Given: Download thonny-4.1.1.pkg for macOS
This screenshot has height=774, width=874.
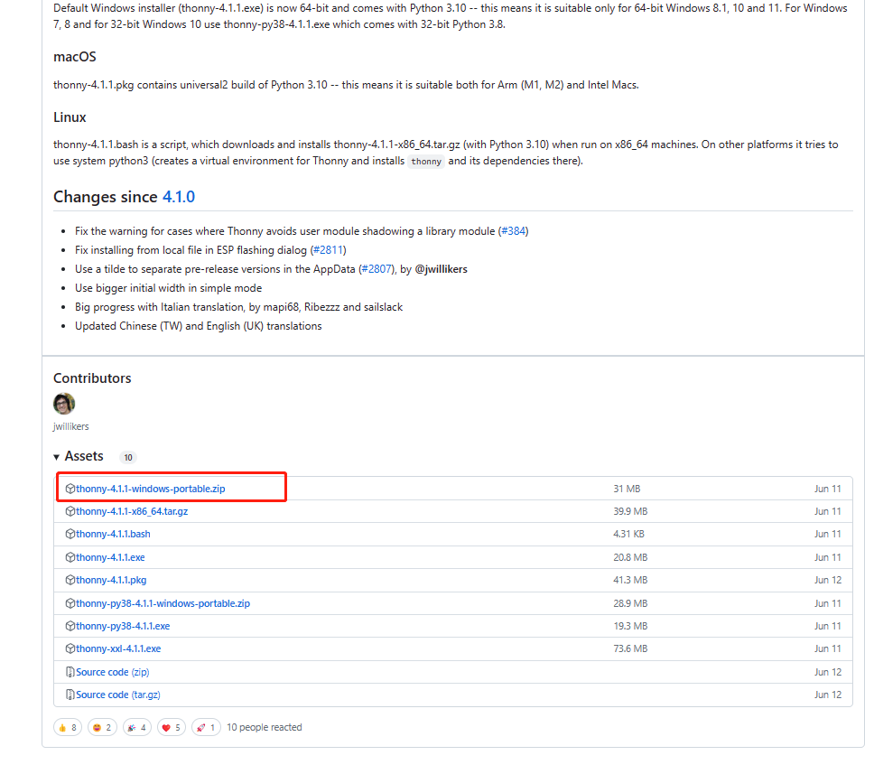Looking at the screenshot, I should 111,581.
